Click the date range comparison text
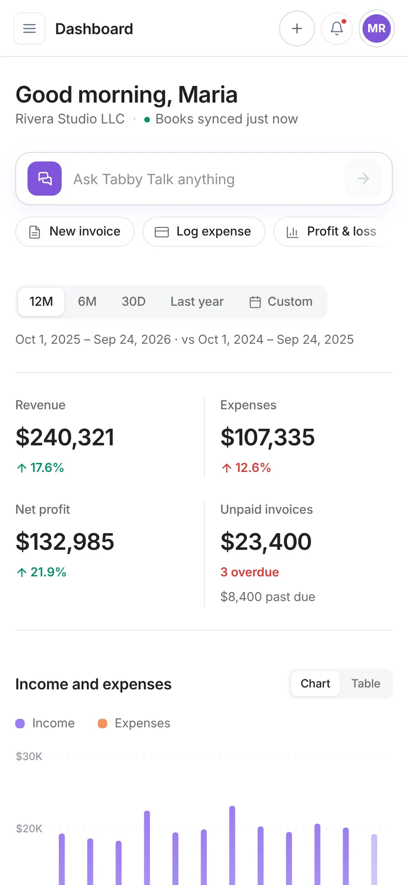The height and width of the screenshot is (885, 408). click(x=185, y=339)
